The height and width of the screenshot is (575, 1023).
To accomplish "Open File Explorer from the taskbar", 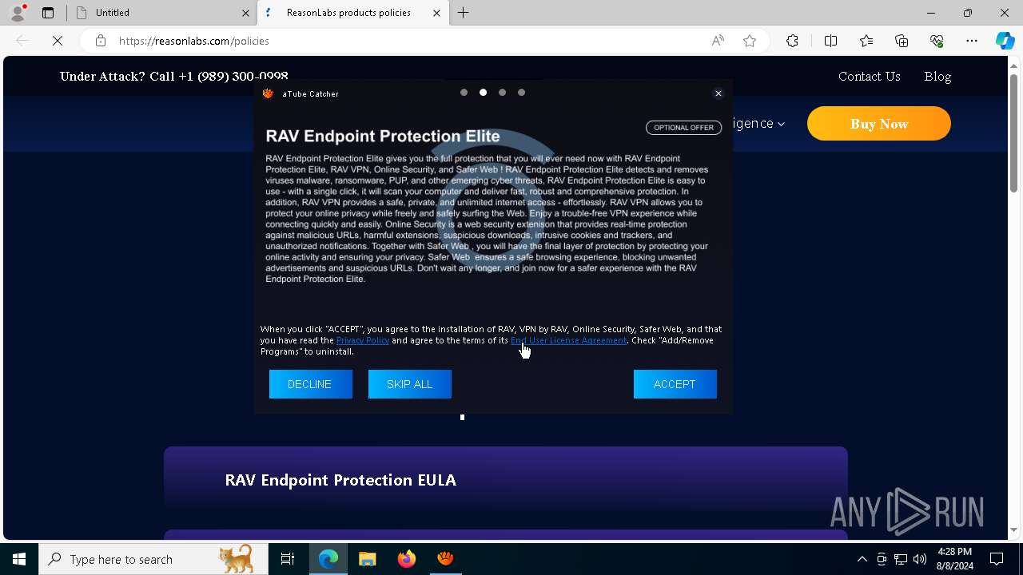I will pyautogui.click(x=368, y=559).
